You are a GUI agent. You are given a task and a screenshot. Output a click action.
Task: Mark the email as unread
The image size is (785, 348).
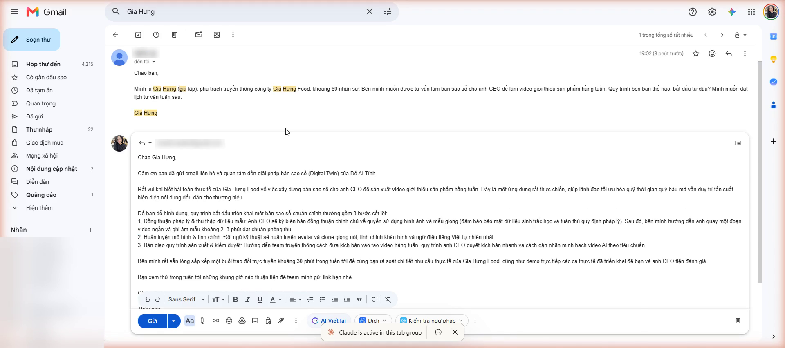coord(199,35)
